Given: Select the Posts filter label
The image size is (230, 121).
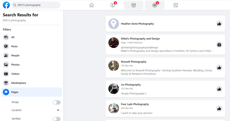Looking at the screenshot, I should [x=14, y=46].
